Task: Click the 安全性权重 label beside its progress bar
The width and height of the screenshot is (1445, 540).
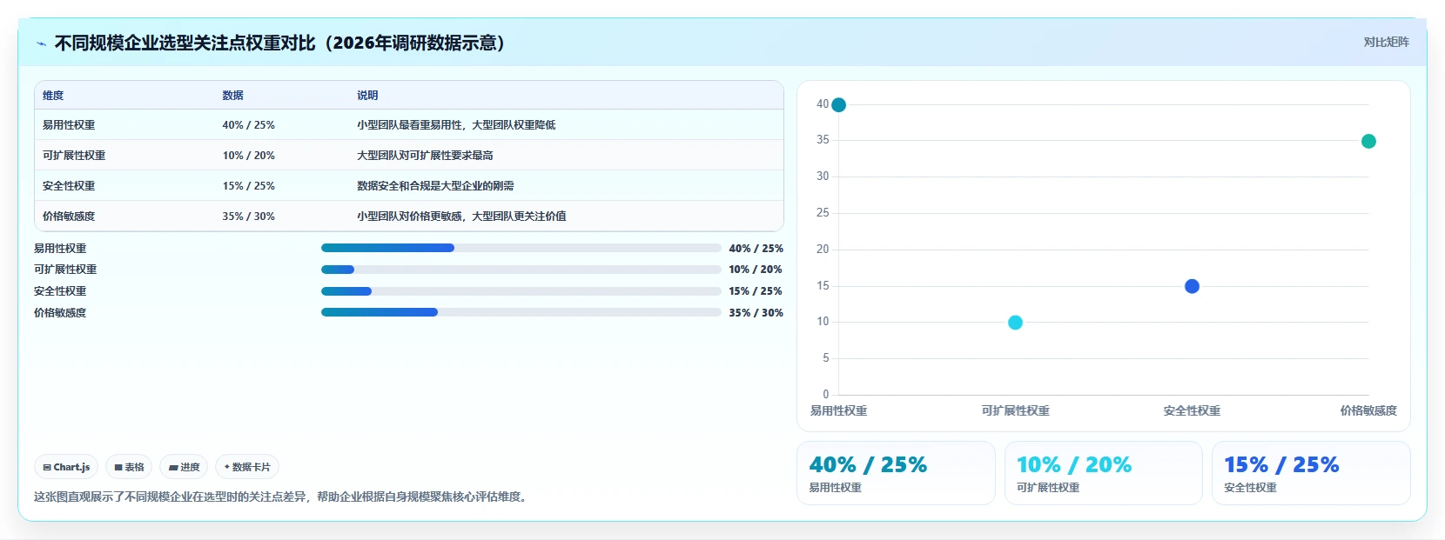Action: click(x=60, y=291)
